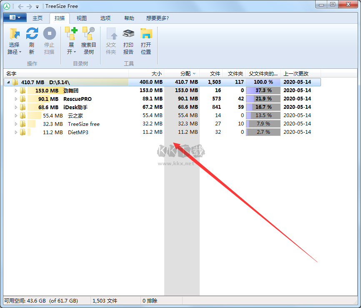This screenshot has height=308, width=361.
Task: Expand the iDesk助手 folder node
Action: [16, 107]
